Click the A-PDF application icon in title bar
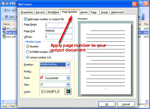The height and width of the screenshot is (109, 150). 3,4
